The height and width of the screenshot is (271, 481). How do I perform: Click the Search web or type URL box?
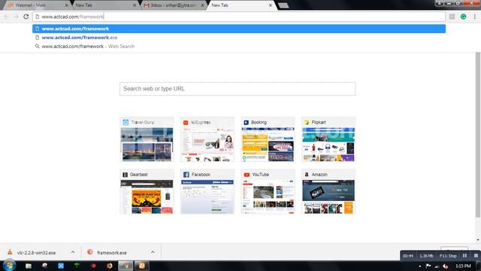[x=237, y=89]
